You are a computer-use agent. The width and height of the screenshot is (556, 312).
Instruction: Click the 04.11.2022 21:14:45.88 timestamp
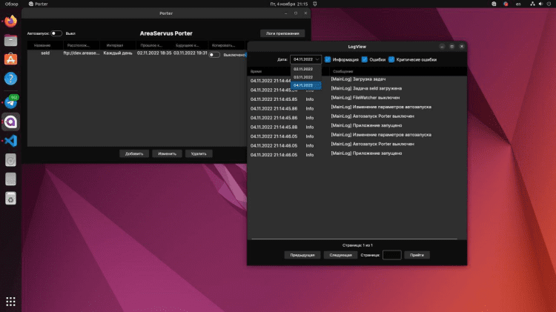[x=274, y=127]
